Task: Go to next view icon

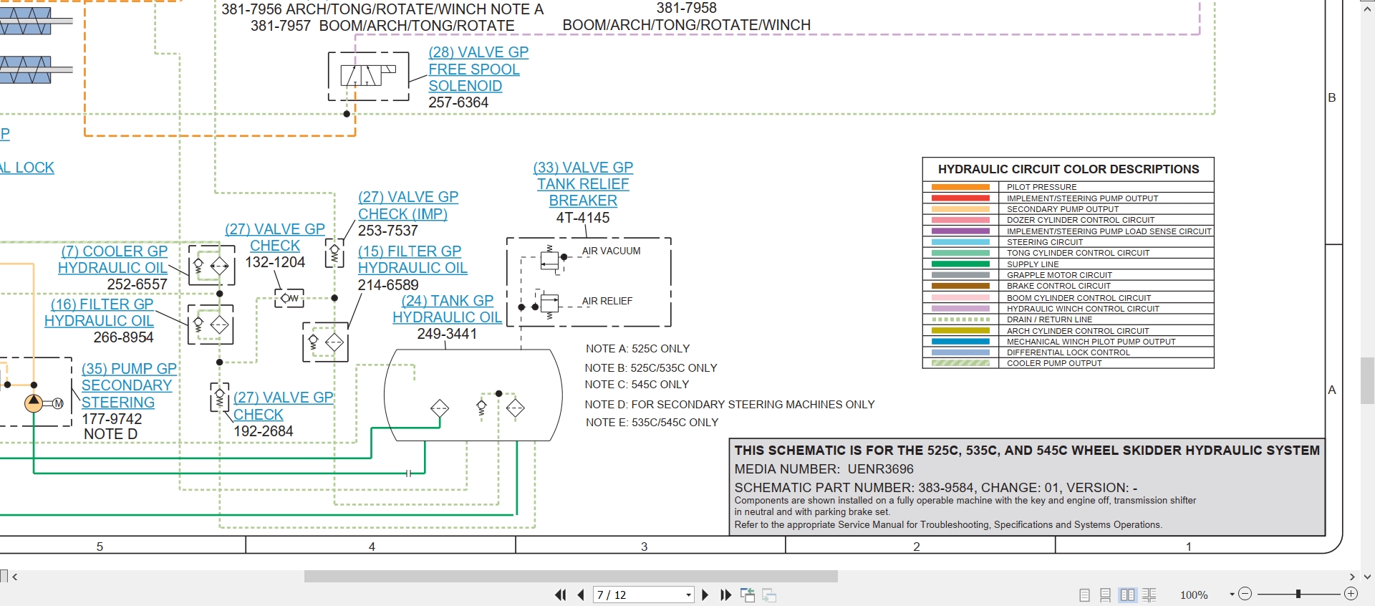Action: coord(769,595)
